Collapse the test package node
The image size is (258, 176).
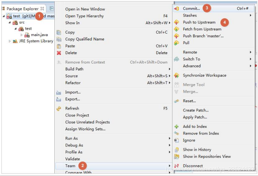(x=16, y=28)
